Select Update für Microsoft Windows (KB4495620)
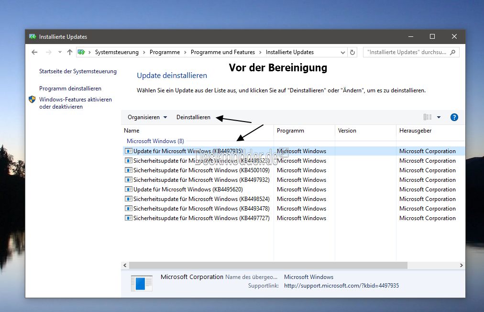The width and height of the screenshot is (484, 312). [x=293, y=189]
